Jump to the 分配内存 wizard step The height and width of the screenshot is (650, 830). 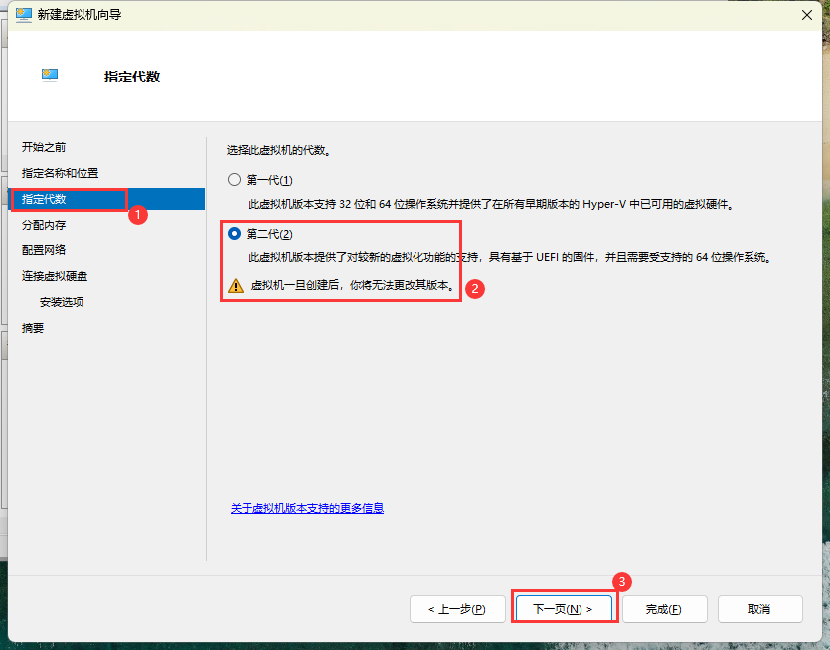point(44,225)
